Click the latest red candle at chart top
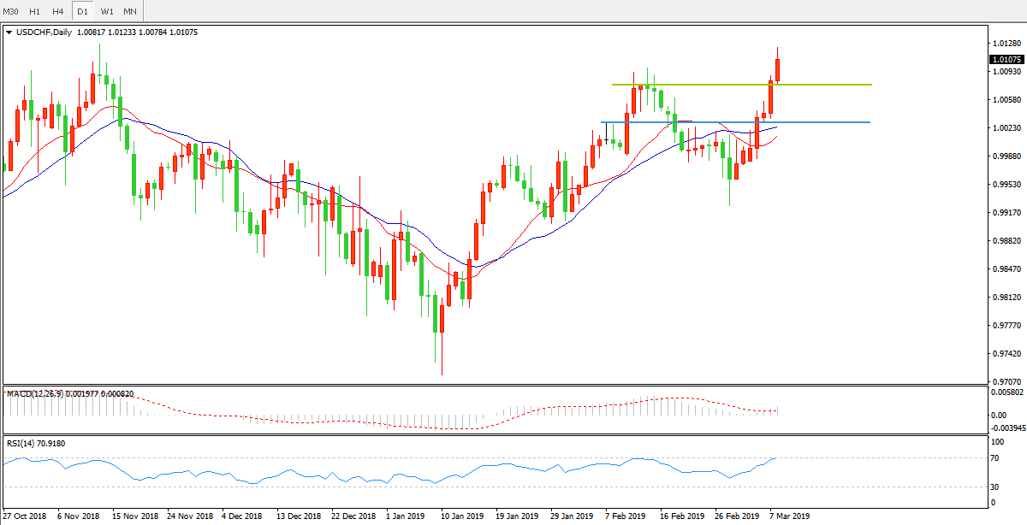The image size is (1027, 525). [778, 70]
